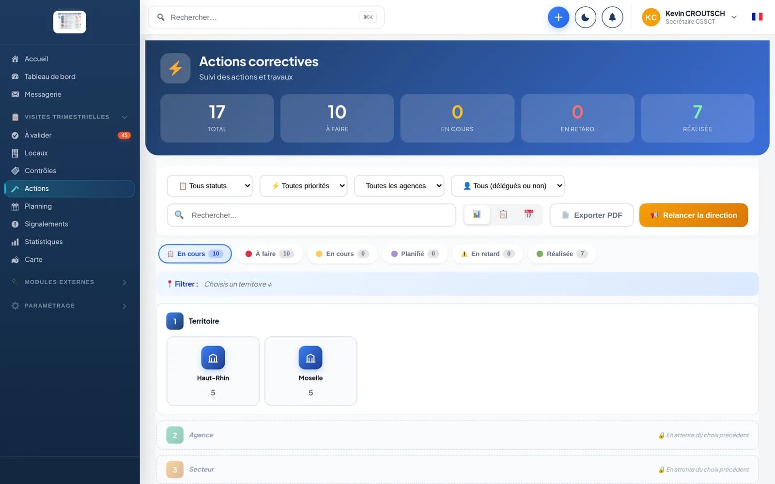Open À valider in the sidebar
The width and height of the screenshot is (775, 484).
pyautogui.click(x=70, y=135)
